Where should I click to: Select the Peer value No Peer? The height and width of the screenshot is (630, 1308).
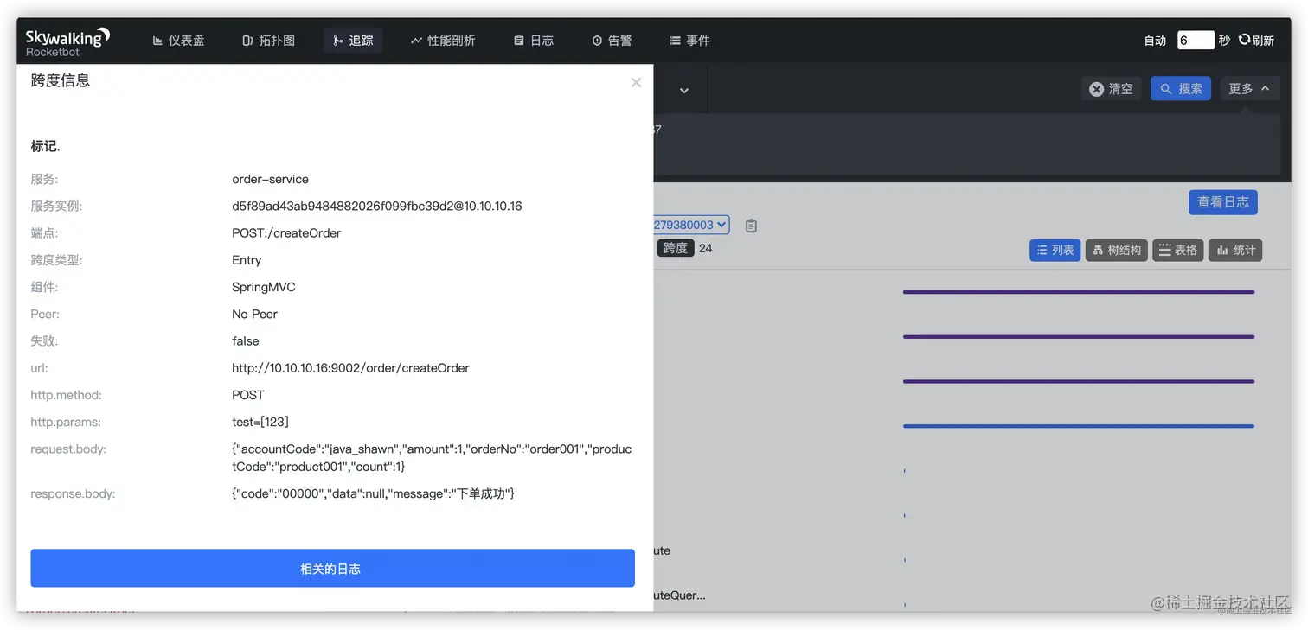[x=254, y=314]
